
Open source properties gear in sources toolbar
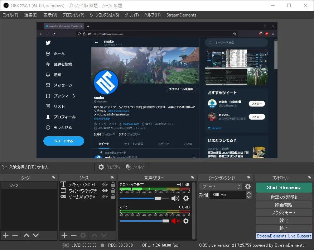(x=83, y=235)
